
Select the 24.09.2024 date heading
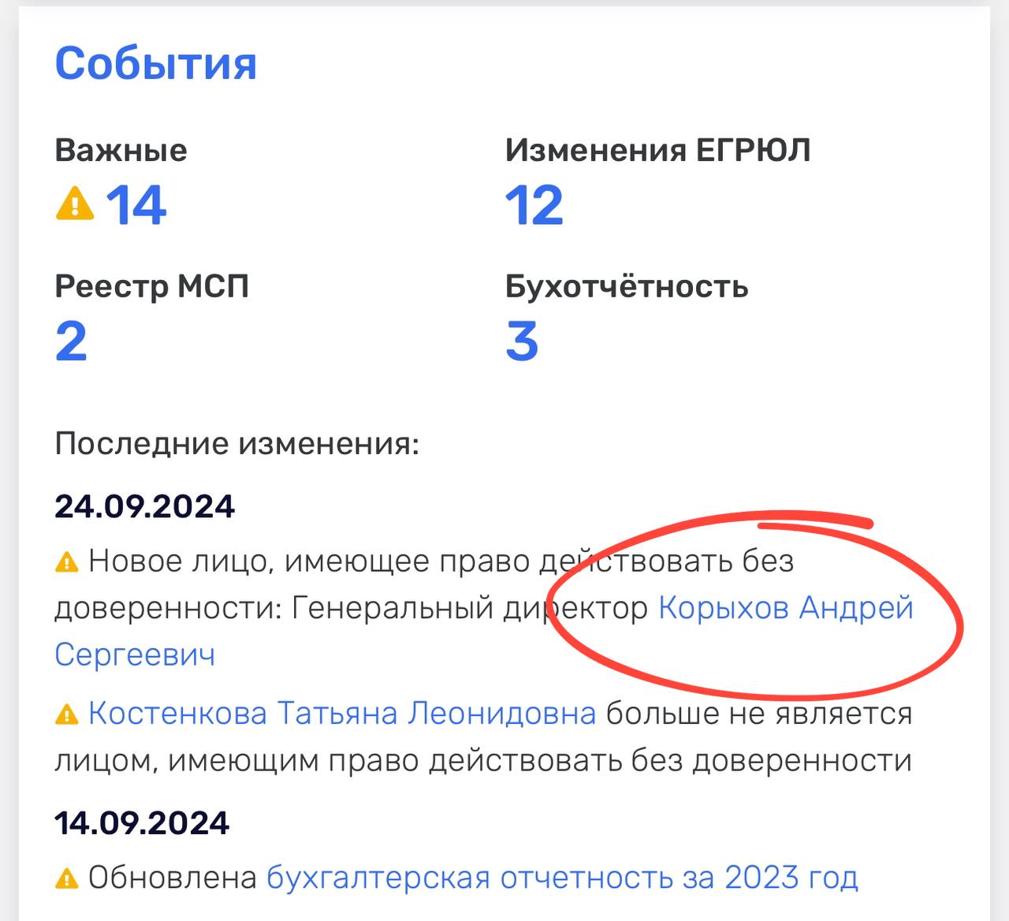click(x=144, y=506)
